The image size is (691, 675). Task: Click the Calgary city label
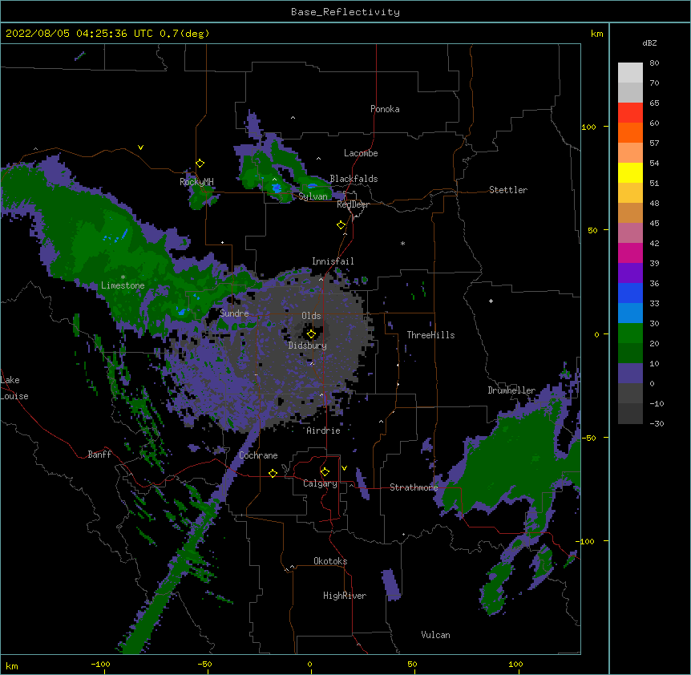pos(321,483)
